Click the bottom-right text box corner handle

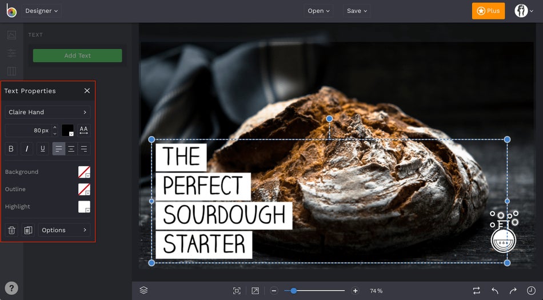click(507, 263)
